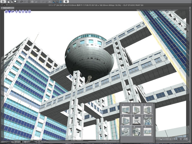Image resolution: width=192 pixels, height=144 pixels.
Task: Reset canvas rotation with status bar icon
Action: tap(43, 142)
